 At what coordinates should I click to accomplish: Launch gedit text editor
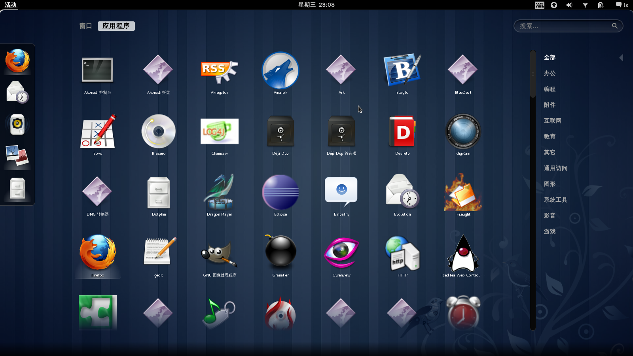[x=158, y=256]
